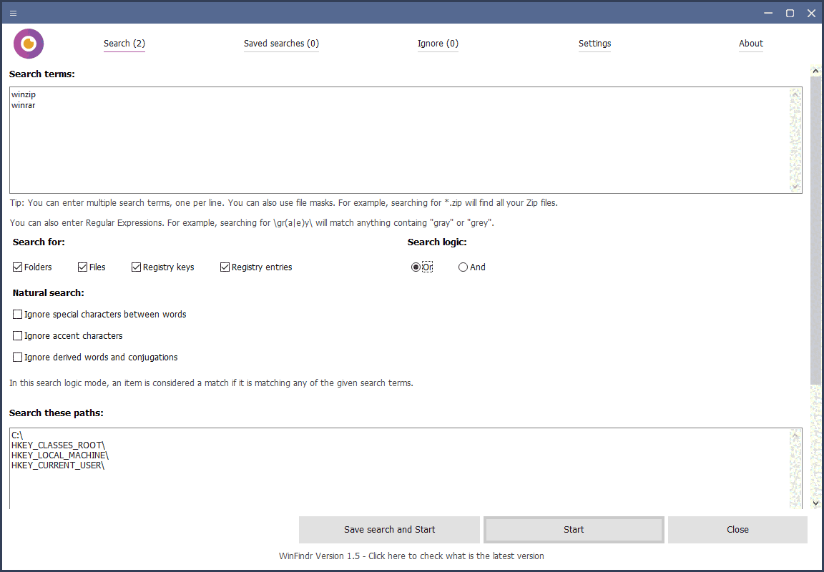The image size is (824, 572).
Task: Open the Ignore tab
Action: (x=438, y=44)
